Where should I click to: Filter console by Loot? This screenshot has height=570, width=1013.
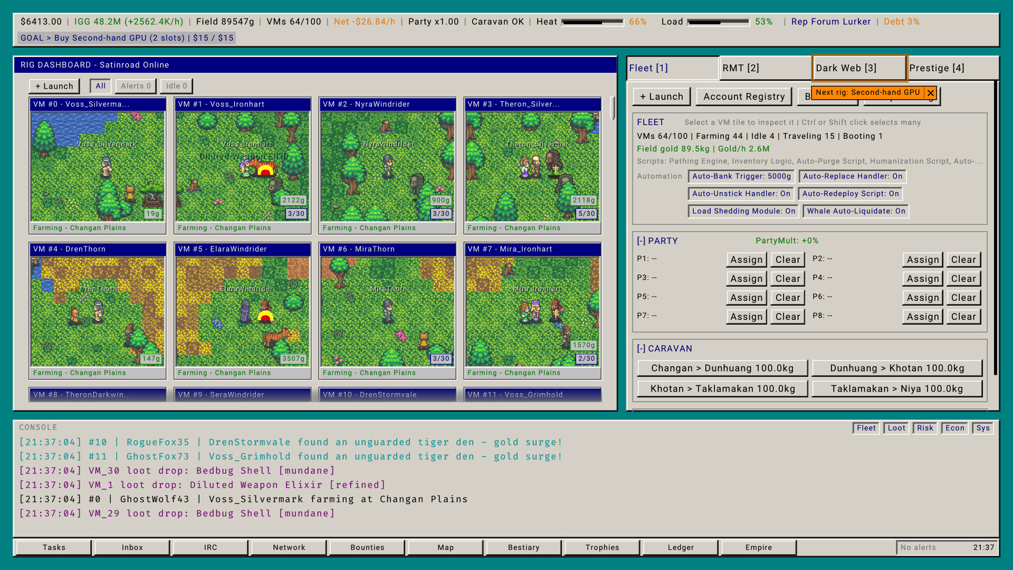pos(896,428)
